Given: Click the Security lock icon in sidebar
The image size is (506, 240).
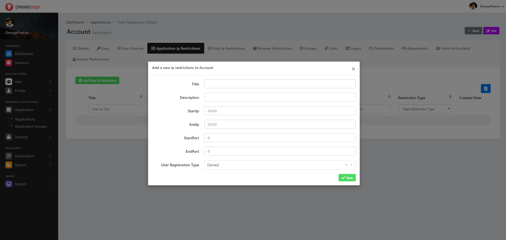Looking at the screenshot, I should (9, 137).
